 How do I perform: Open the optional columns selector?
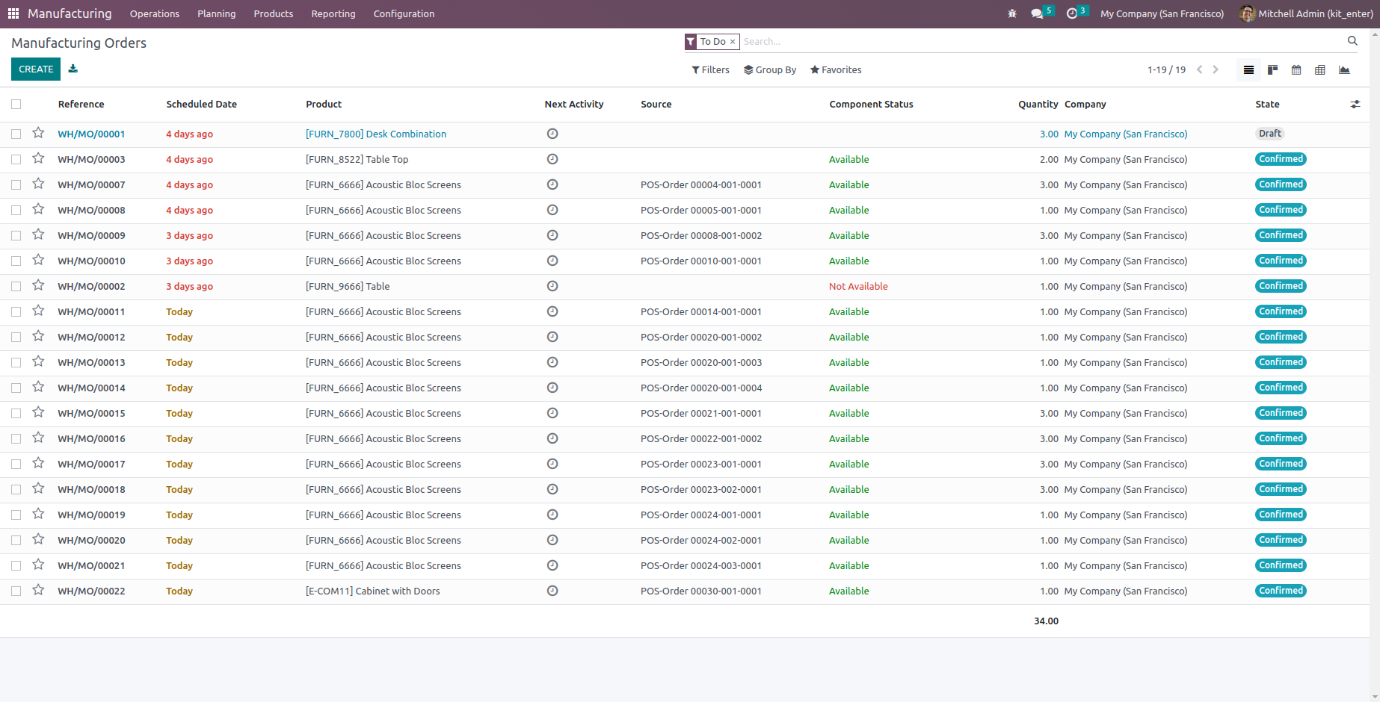(x=1355, y=104)
